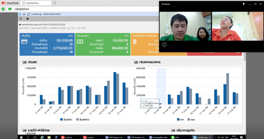264x139 pixels.
Task: Open the Windows Start menu
Action: click(21, 137)
